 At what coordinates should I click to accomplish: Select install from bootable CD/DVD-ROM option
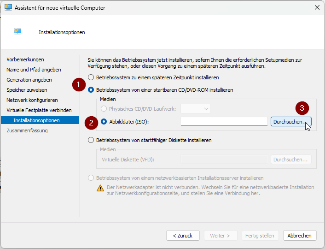click(91, 90)
